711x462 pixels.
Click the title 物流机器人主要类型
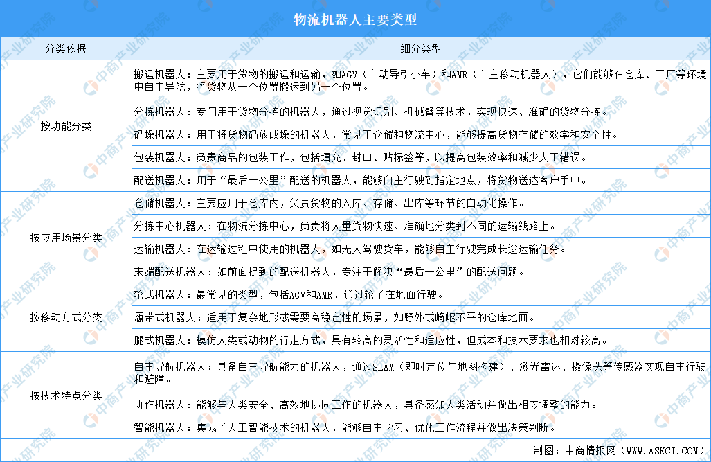355,19
